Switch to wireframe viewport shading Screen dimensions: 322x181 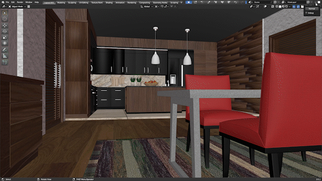click(x=276, y=7)
